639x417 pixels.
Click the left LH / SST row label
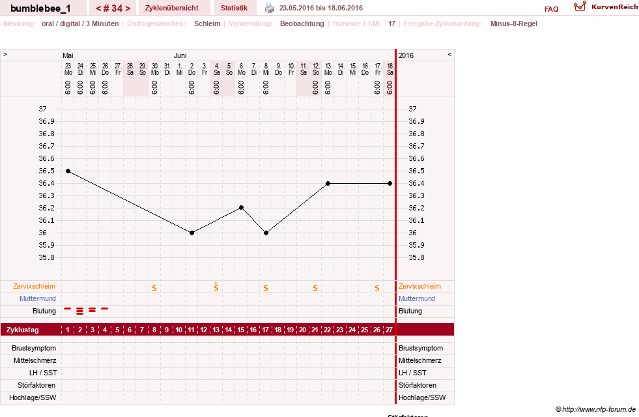point(43,373)
